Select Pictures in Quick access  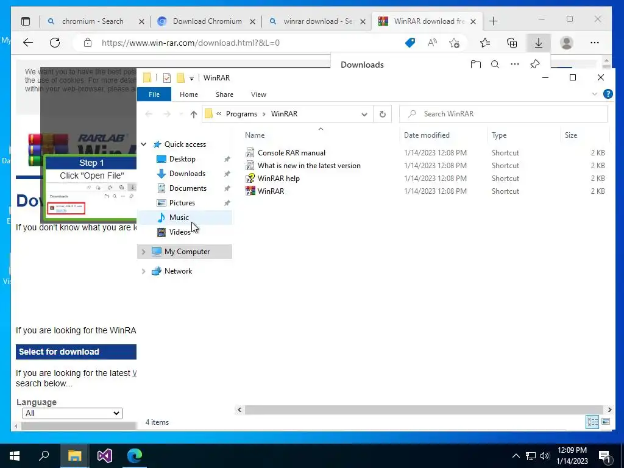pyautogui.click(x=182, y=203)
